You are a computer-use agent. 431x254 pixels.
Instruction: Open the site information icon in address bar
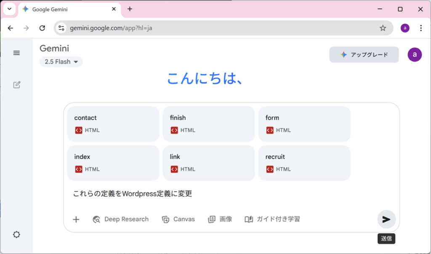[61, 28]
